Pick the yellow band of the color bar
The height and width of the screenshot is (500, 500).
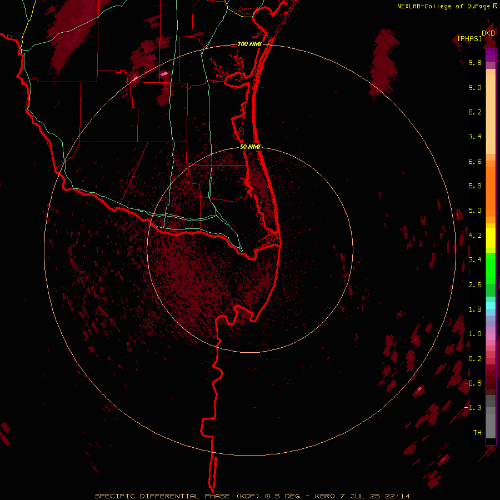pos(491,238)
